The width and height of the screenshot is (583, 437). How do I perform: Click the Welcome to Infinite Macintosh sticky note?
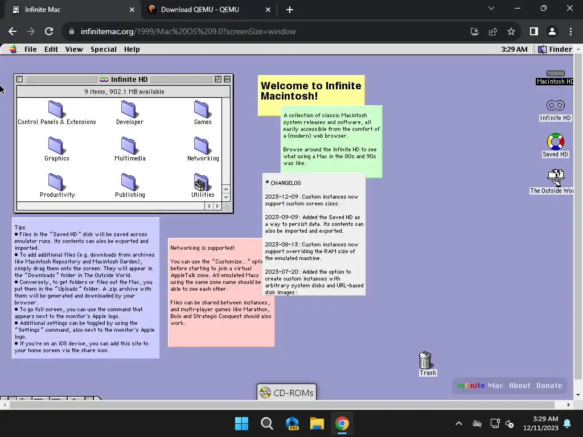point(311,90)
